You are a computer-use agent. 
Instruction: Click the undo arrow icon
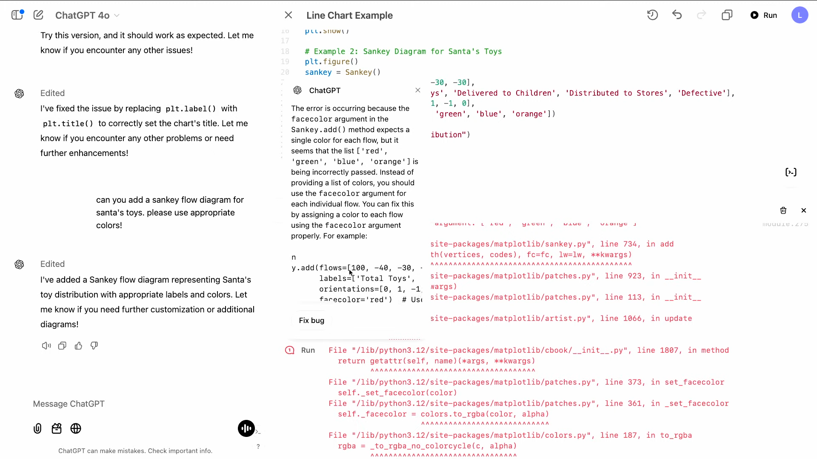[x=677, y=15]
